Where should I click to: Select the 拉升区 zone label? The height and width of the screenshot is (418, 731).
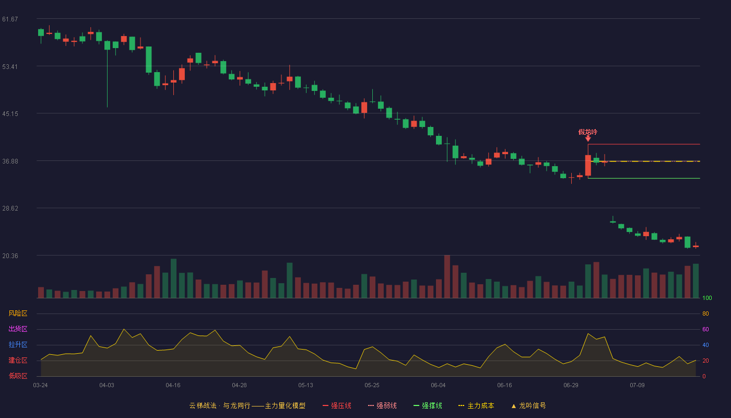(18, 345)
